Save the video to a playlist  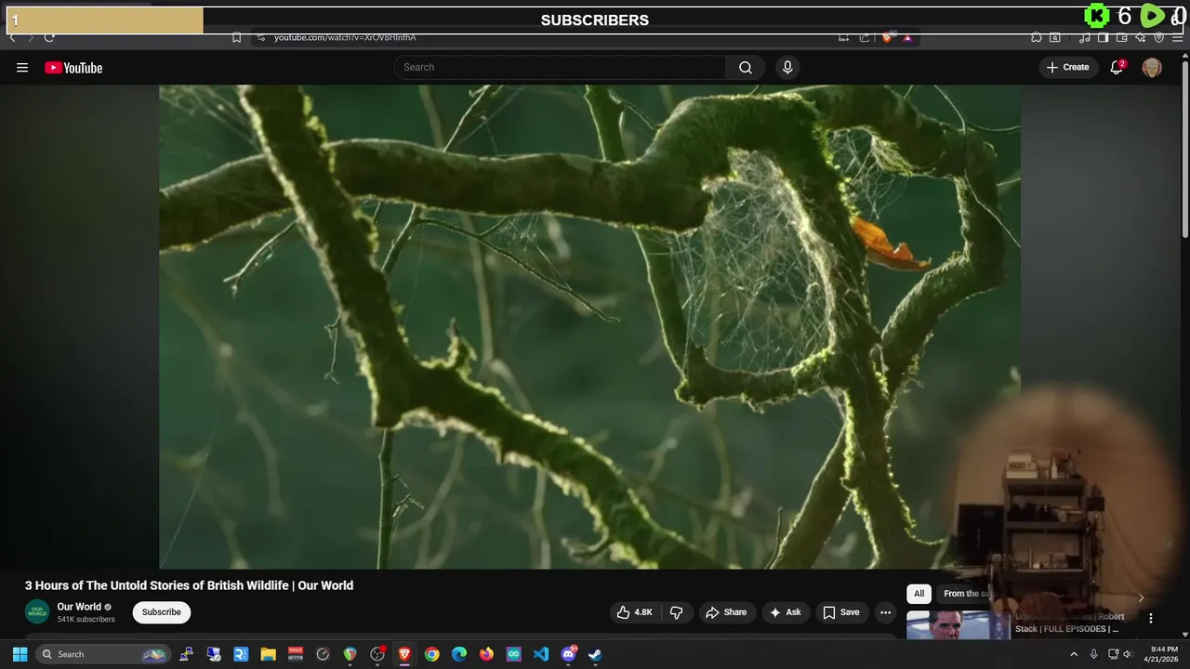point(841,612)
